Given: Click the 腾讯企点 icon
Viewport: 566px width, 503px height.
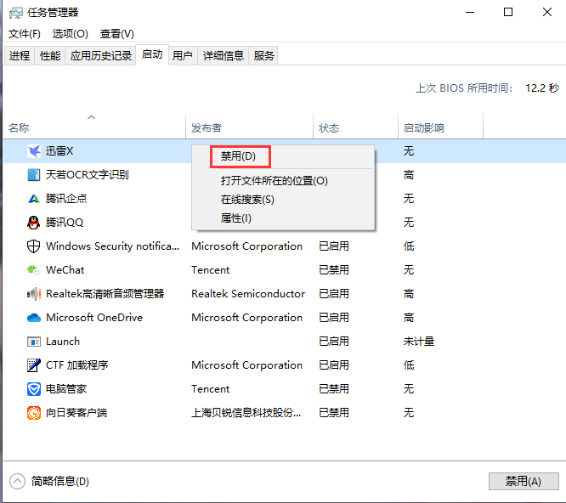Looking at the screenshot, I should click(x=34, y=199).
